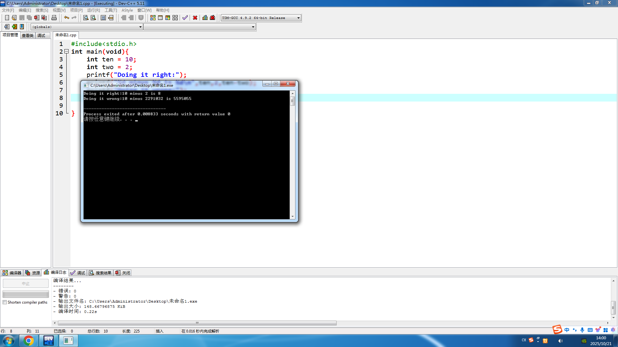This screenshot has width=618, height=347.
Task: Open the 搜索结果 tab in the bottom panel
Action: point(100,273)
